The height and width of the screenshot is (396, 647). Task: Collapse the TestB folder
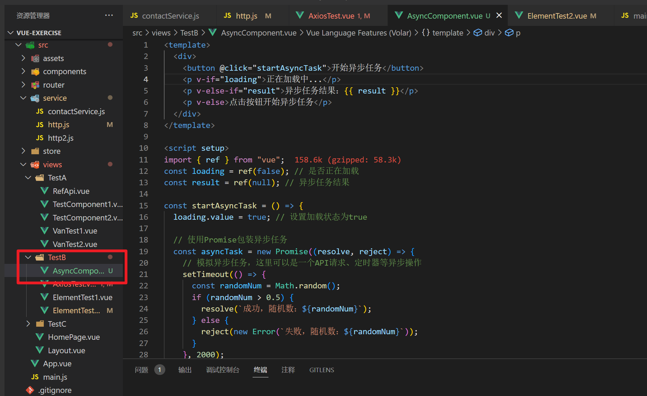(x=28, y=257)
